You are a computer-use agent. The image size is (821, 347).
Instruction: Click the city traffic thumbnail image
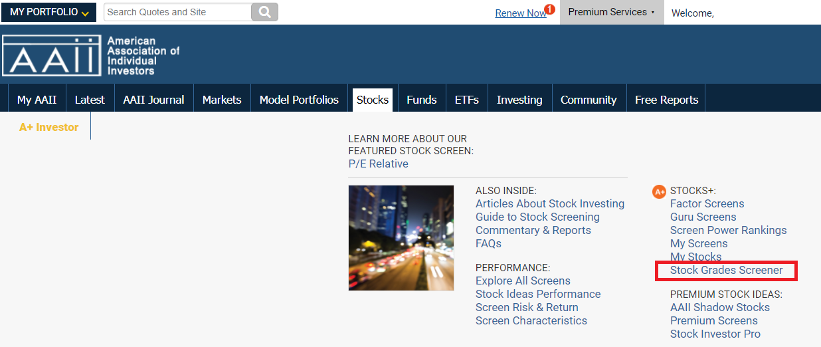tap(401, 238)
